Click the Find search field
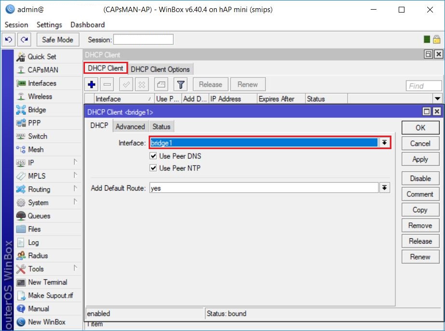The width and height of the screenshot is (445, 331). point(424,86)
